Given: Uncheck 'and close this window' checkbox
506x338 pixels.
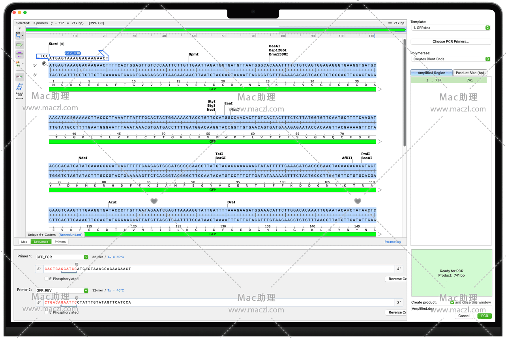Looking at the screenshot, I should [x=452, y=303].
